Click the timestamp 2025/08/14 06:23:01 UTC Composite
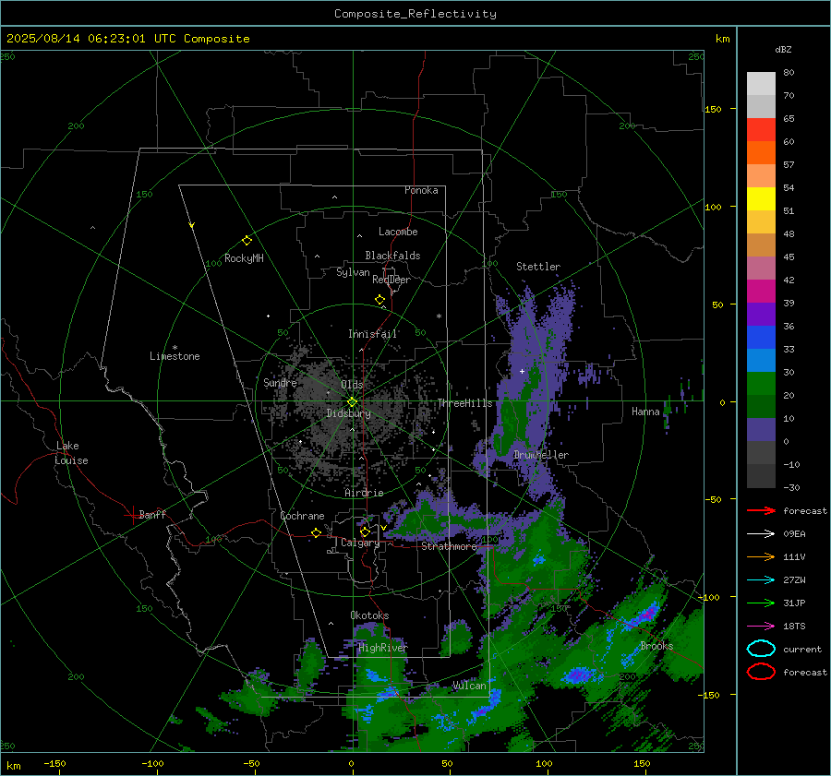Screen dimensions: 831x776 point(127,39)
